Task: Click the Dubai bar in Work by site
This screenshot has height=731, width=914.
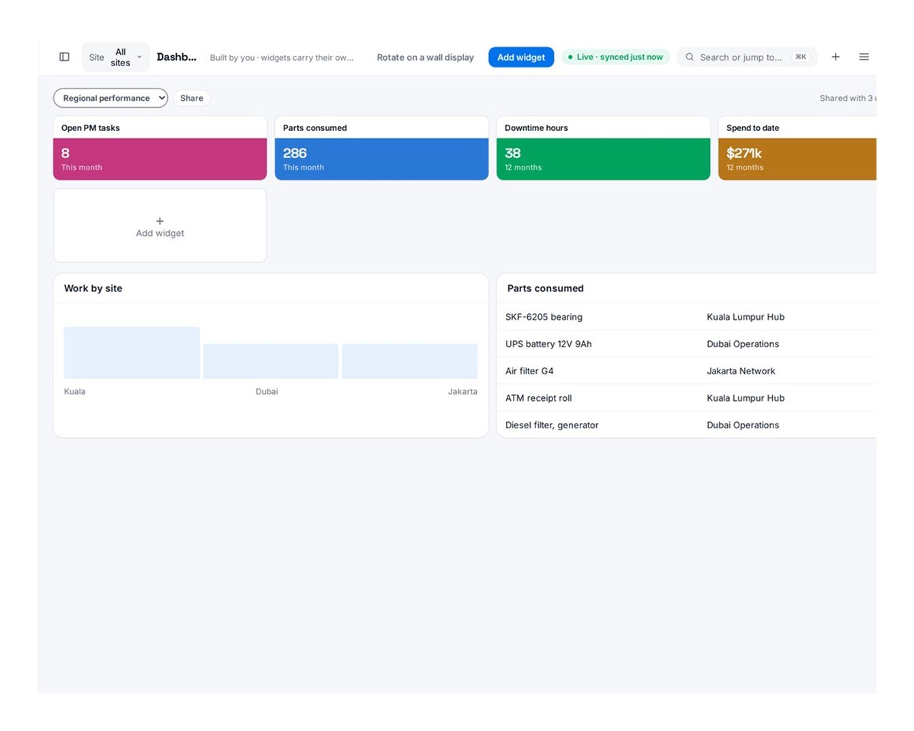Action: pyautogui.click(x=271, y=361)
